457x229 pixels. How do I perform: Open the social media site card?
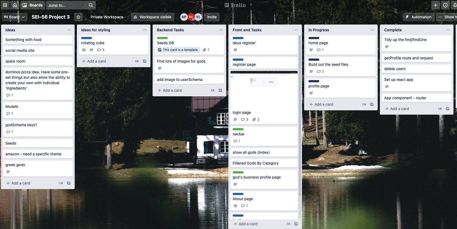click(x=38, y=50)
